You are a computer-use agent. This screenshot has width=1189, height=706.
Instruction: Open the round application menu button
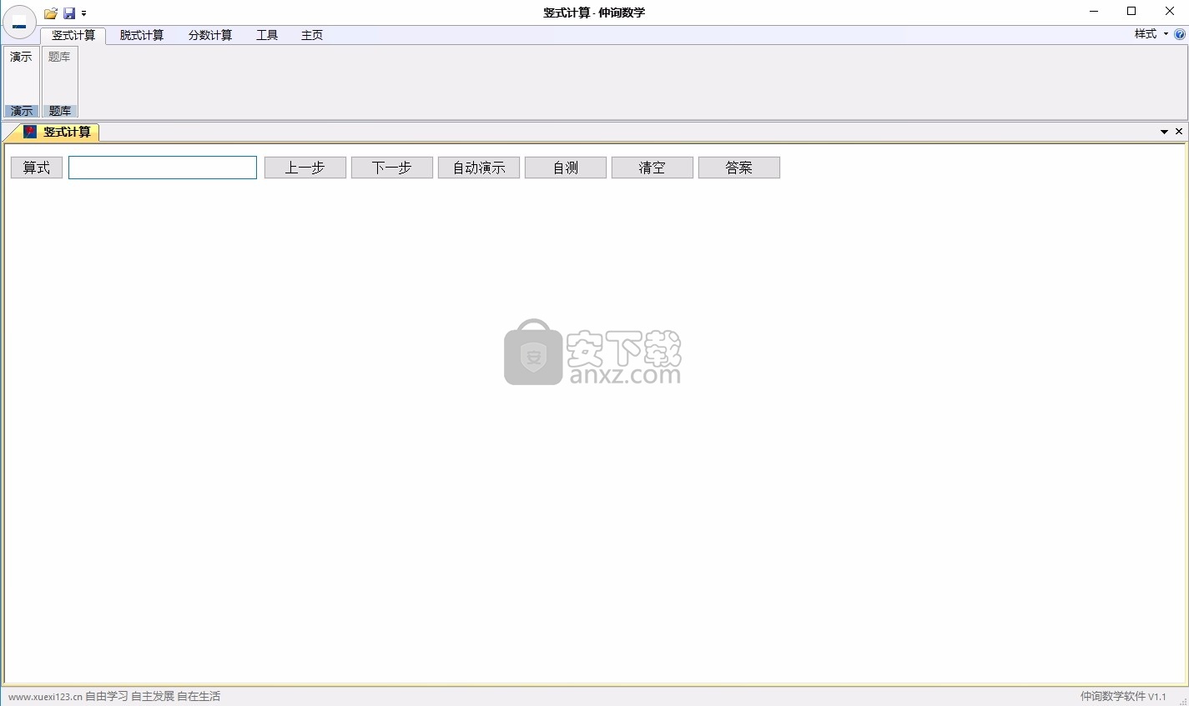pos(19,22)
